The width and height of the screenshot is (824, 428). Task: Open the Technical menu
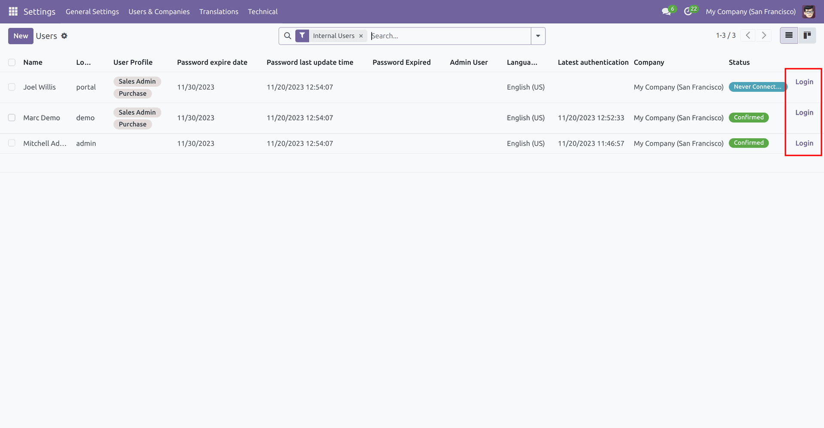[x=262, y=12]
